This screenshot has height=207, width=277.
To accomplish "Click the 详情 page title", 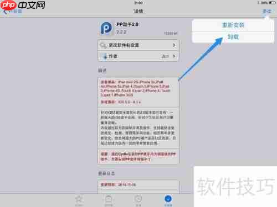I will coord(138,11).
